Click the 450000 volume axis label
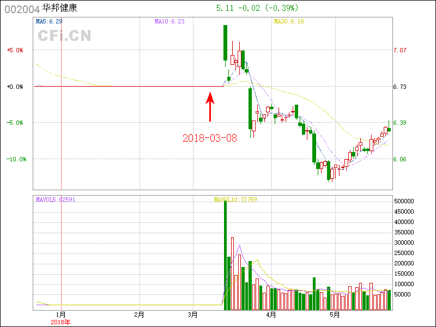 [x=404, y=211]
